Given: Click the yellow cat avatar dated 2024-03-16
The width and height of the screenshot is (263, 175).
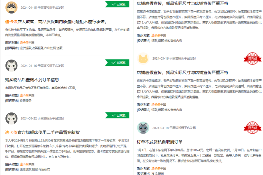Looking at the screenshot, I should point(143,59).
